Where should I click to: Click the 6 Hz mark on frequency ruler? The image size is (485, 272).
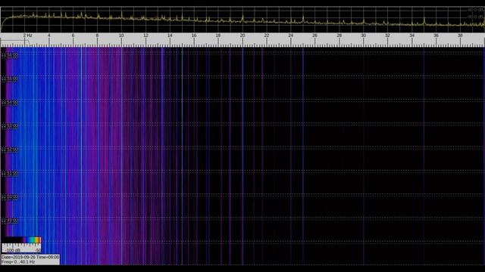pos(73,36)
